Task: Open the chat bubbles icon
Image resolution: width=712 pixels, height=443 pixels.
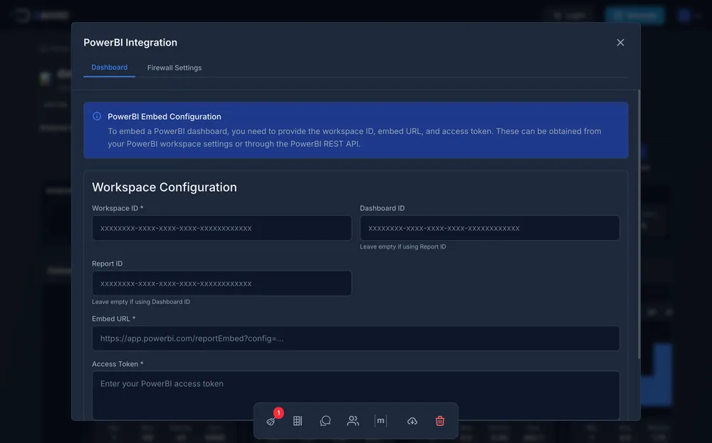Action: pyautogui.click(x=325, y=421)
